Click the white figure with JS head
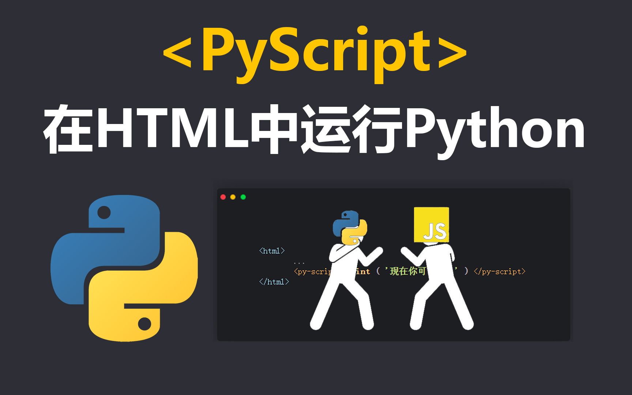Screen dimensions: 632x395 click(437, 269)
